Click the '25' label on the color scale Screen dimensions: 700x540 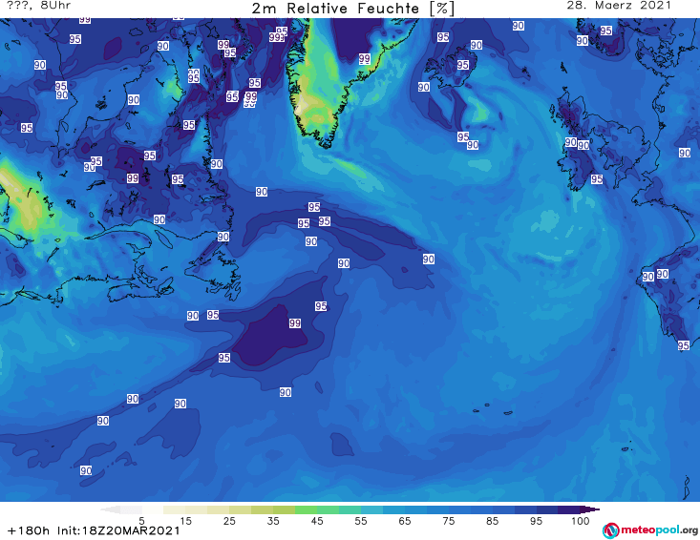tap(229, 521)
